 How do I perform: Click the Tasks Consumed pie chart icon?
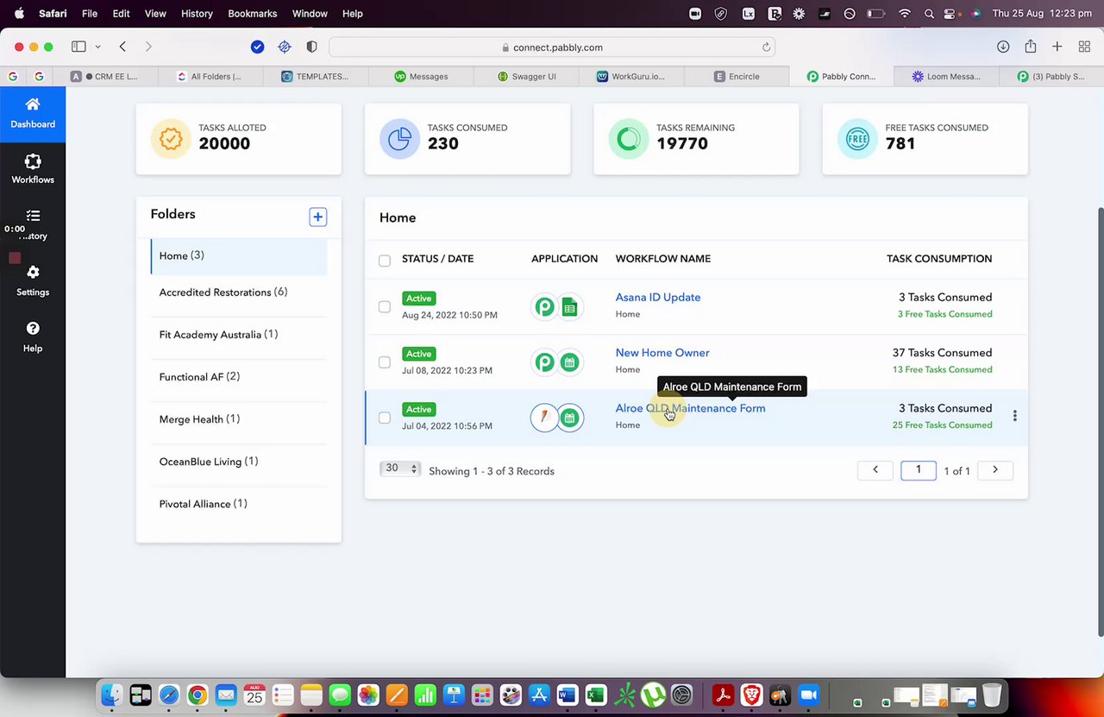point(399,139)
